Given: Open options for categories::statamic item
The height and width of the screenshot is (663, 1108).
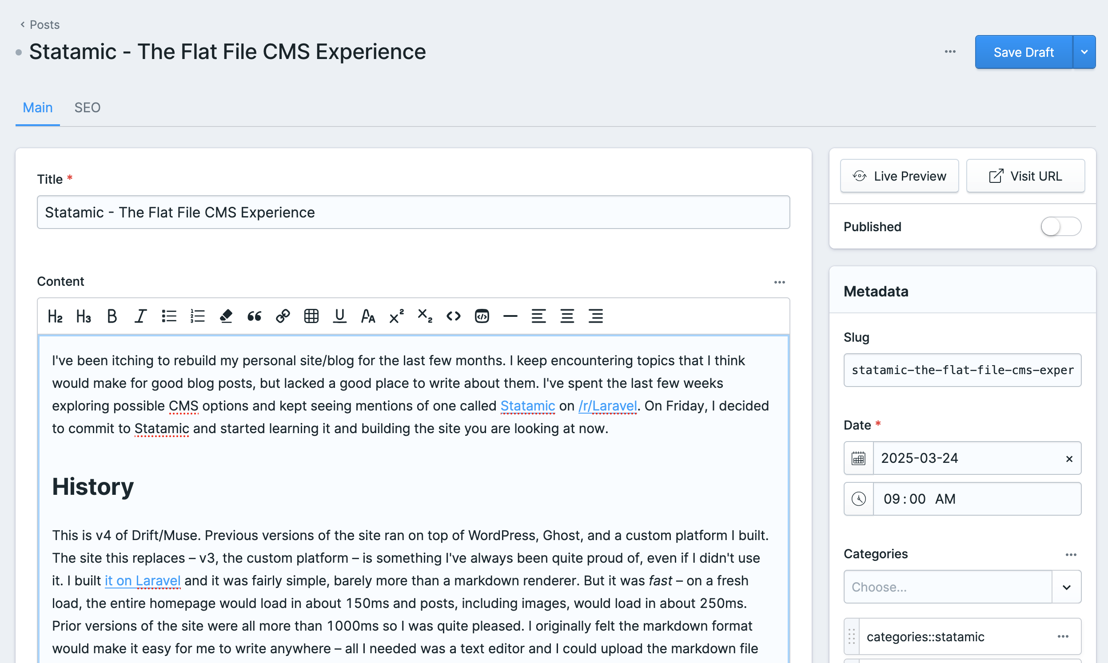Looking at the screenshot, I should tap(1063, 637).
